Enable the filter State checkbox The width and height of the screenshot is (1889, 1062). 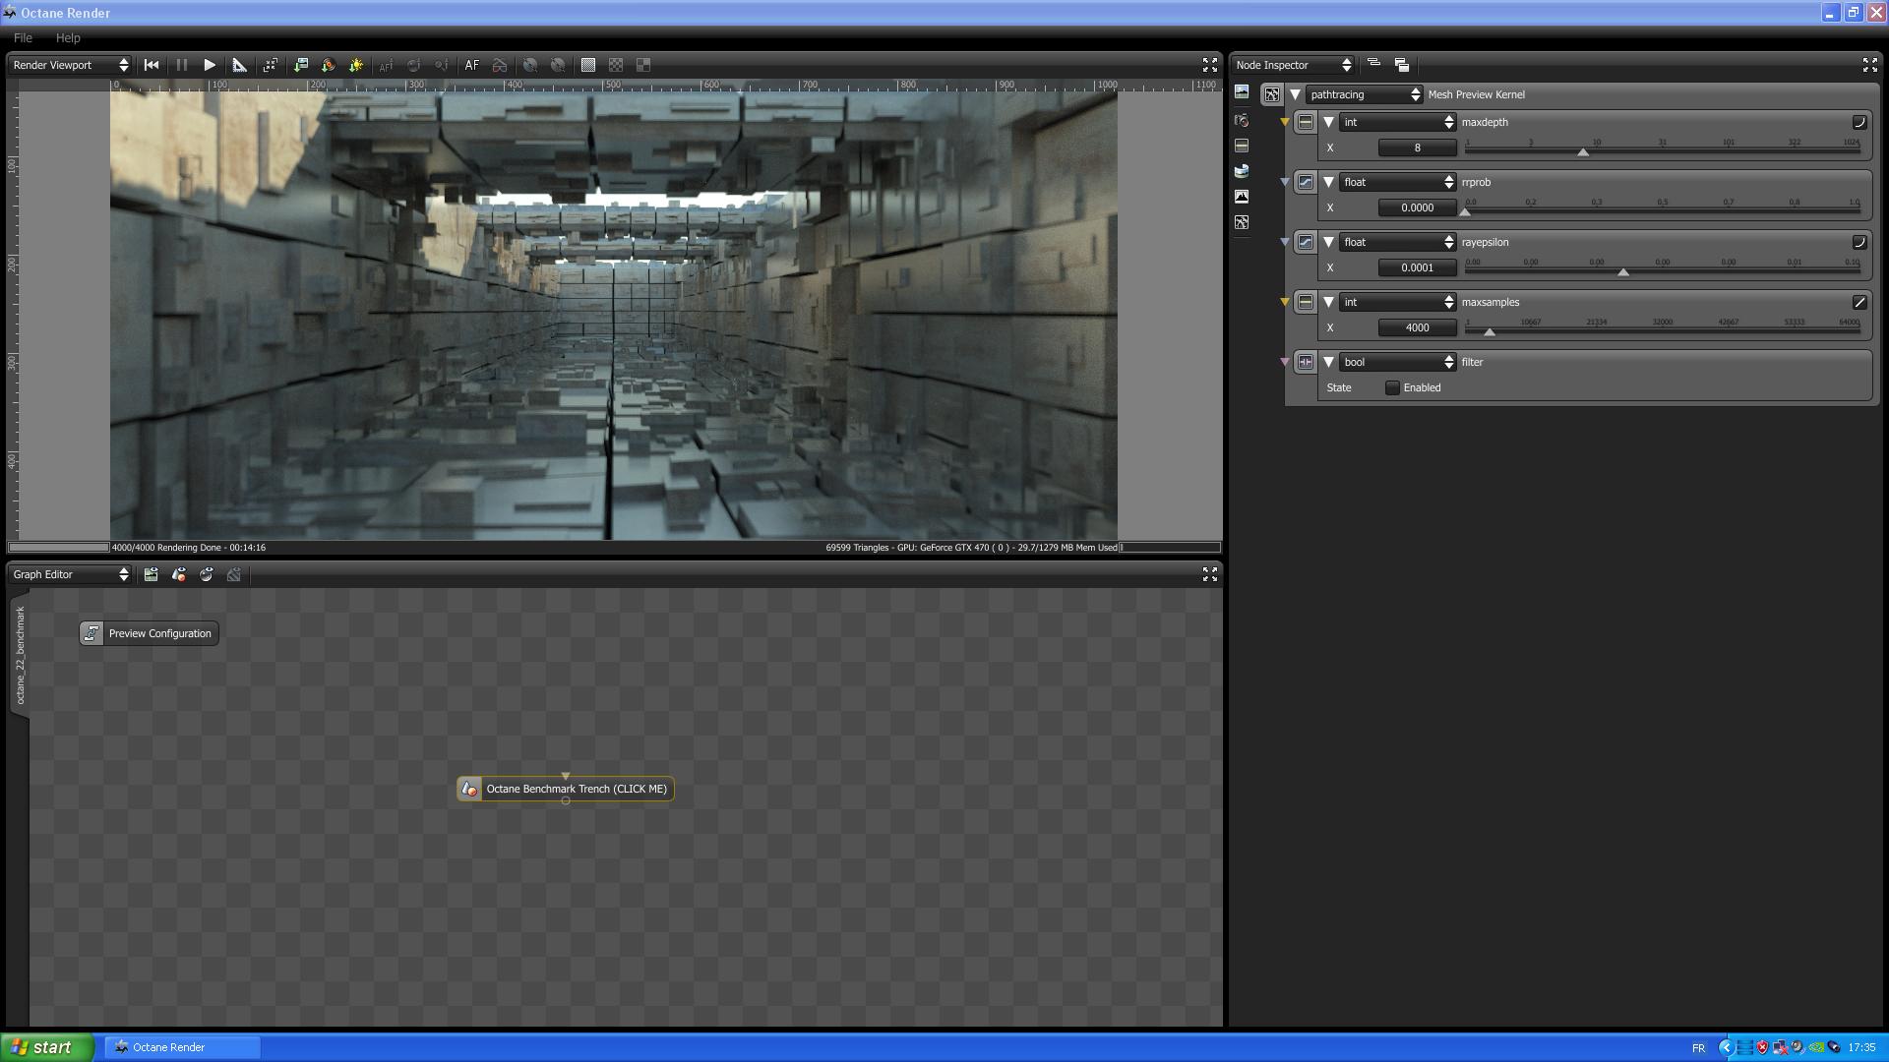[x=1392, y=387]
